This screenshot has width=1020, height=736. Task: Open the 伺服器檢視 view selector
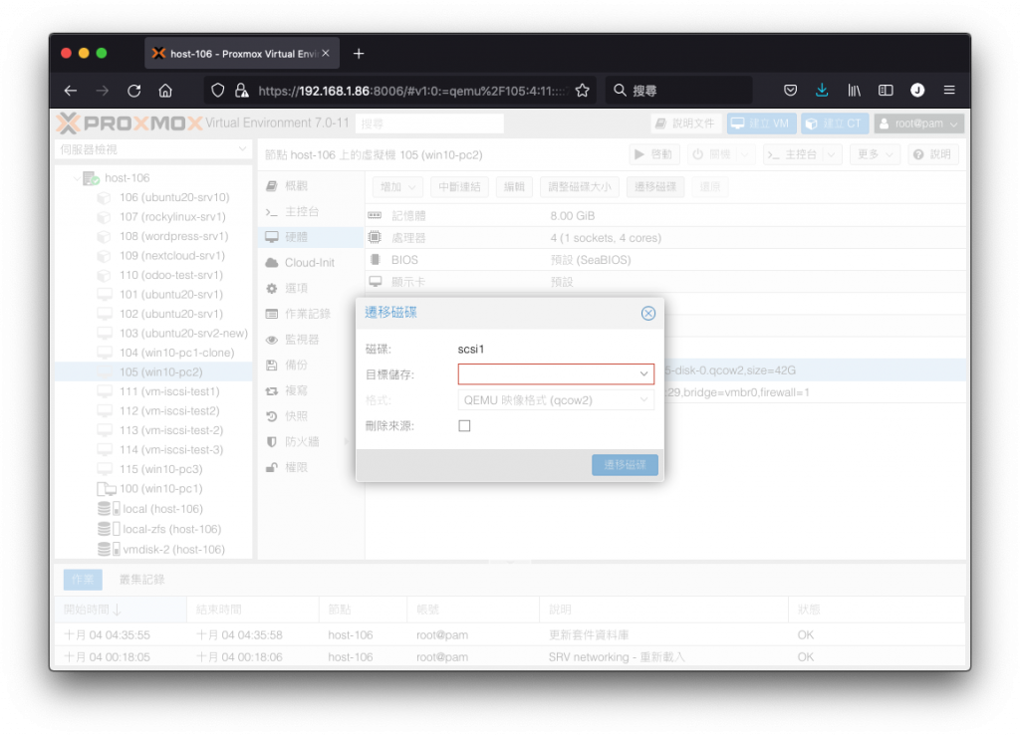coord(153,149)
